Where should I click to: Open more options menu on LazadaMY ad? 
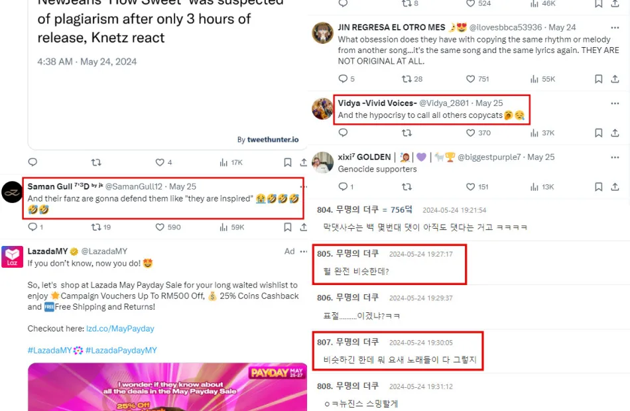coord(304,251)
